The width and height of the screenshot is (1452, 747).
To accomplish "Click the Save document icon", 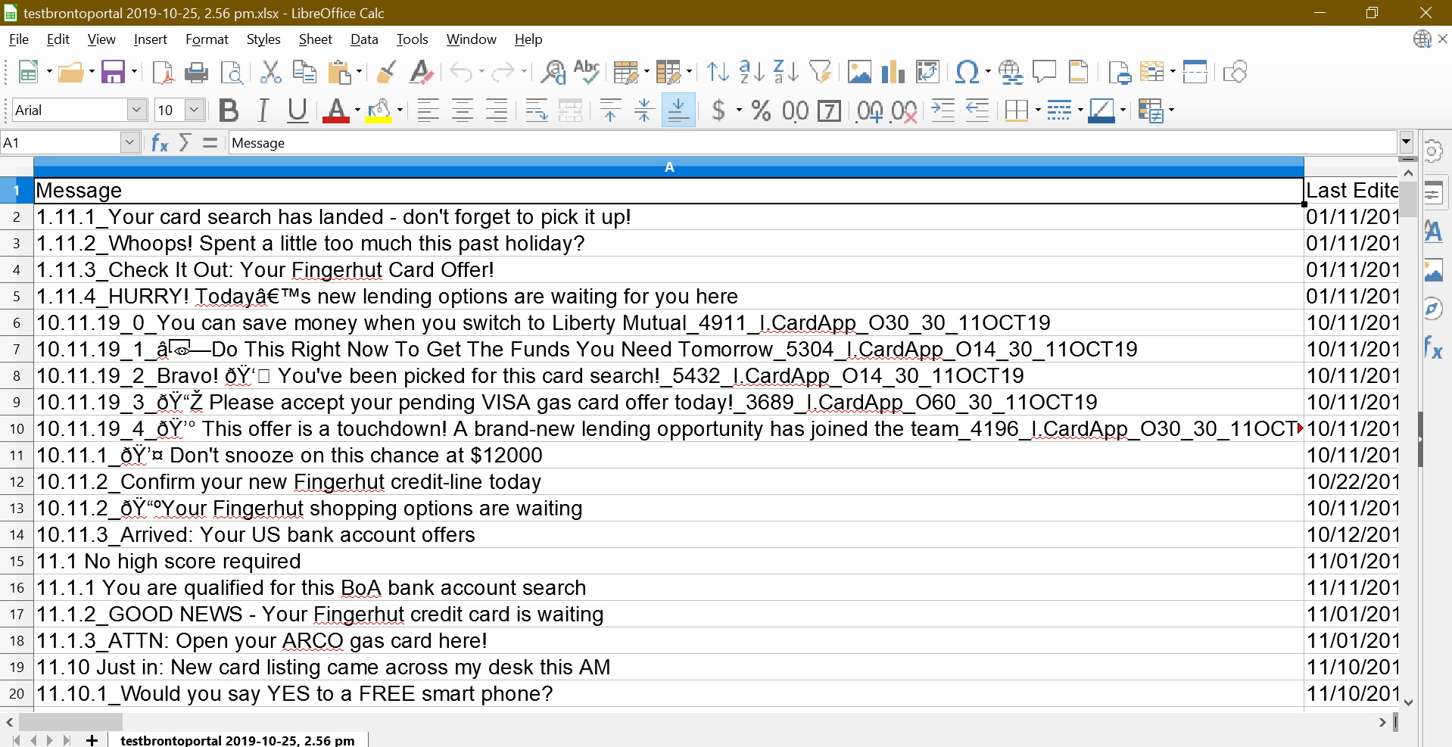I will point(113,72).
